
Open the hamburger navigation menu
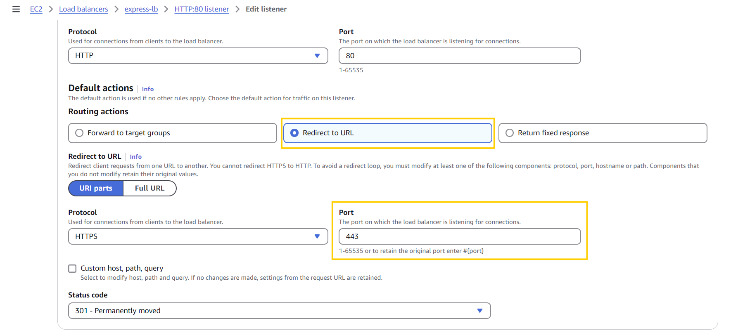pyautogui.click(x=16, y=9)
